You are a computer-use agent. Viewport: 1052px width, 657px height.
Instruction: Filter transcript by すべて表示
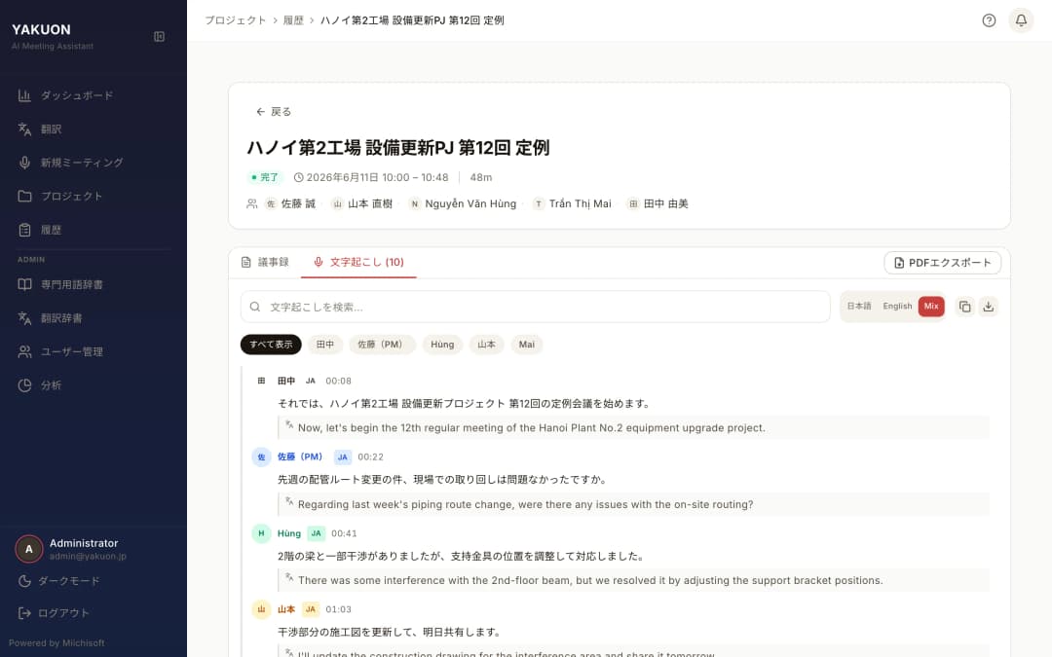[x=271, y=344]
